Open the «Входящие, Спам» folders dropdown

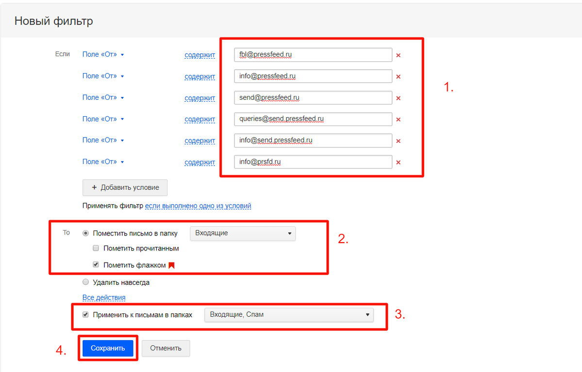click(x=289, y=314)
